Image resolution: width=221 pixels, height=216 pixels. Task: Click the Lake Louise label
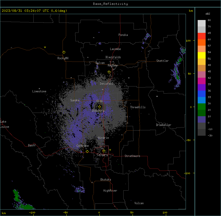coord(5,124)
